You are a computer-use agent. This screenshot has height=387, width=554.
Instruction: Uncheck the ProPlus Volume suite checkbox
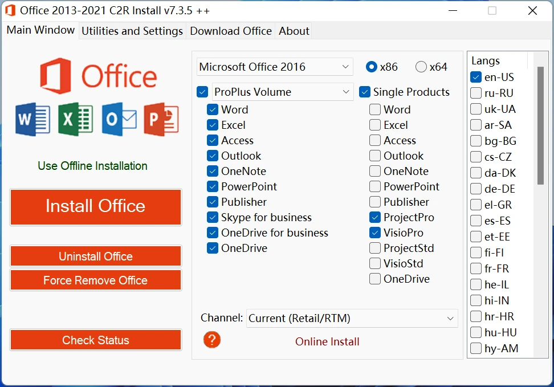click(202, 92)
